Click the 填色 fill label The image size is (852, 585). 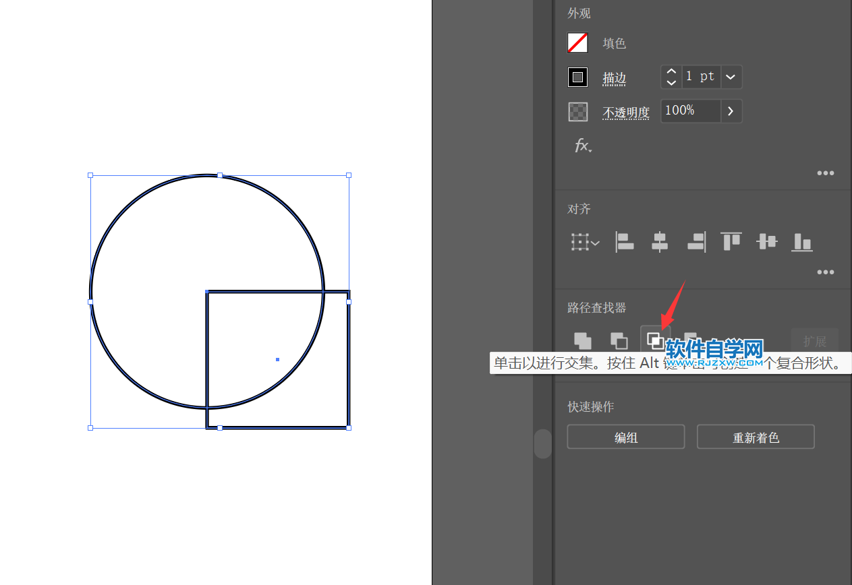pyautogui.click(x=615, y=43)
